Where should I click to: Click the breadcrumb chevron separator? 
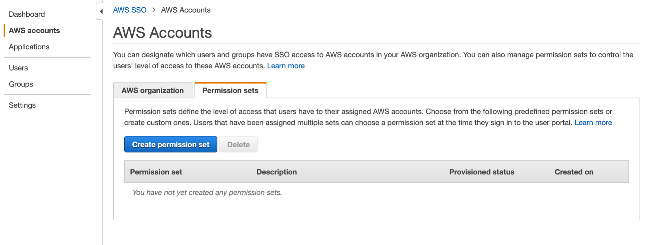154,10
